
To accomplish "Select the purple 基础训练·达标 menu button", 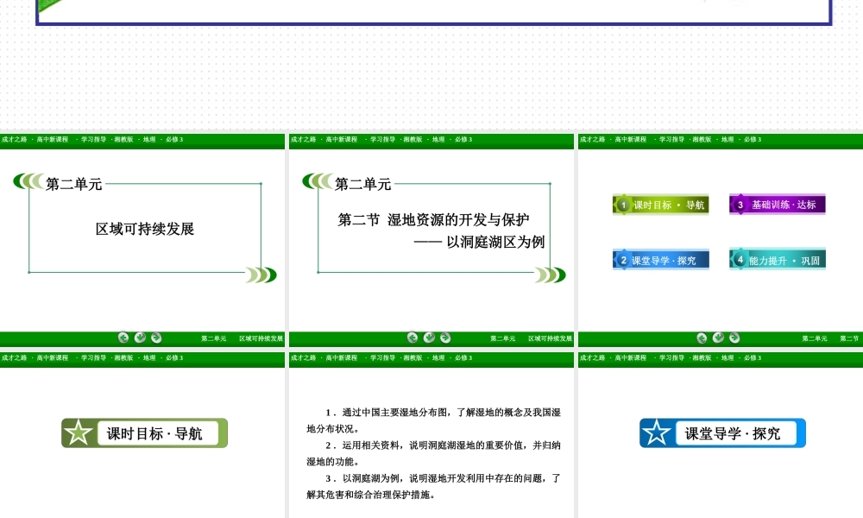I will pos(778,205).
